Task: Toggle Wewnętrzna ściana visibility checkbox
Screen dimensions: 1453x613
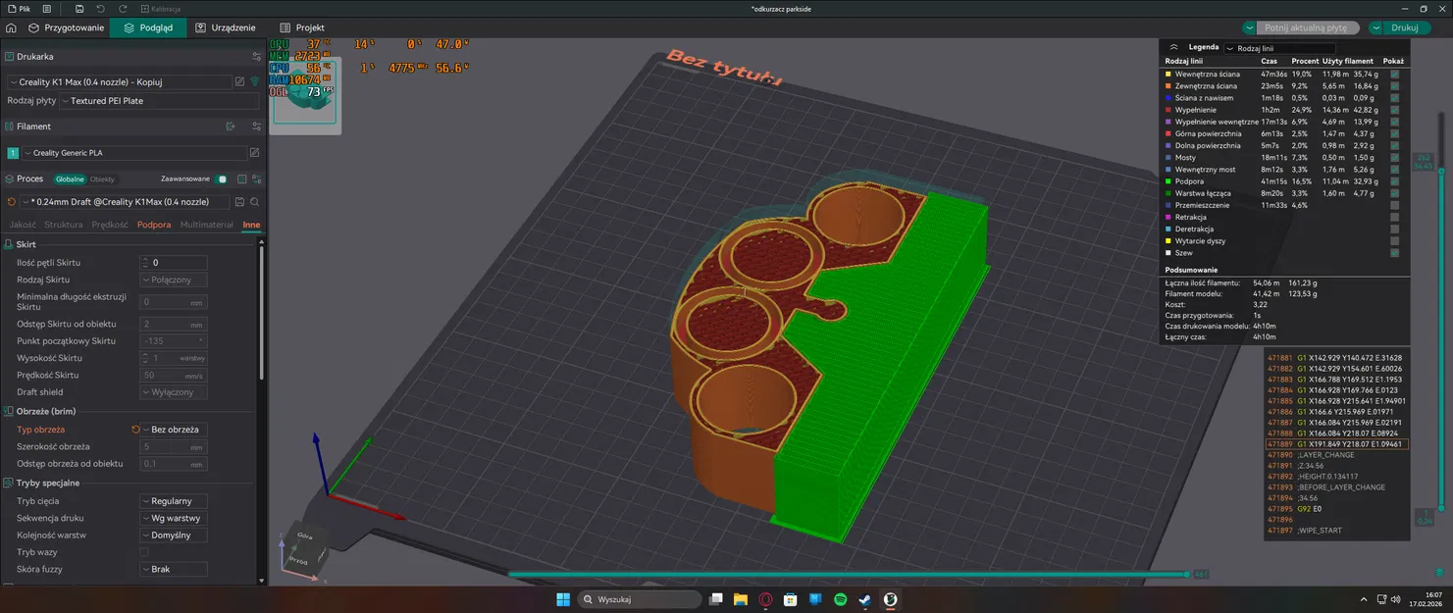Action: pyautogui.click(x=1395, y=75)
